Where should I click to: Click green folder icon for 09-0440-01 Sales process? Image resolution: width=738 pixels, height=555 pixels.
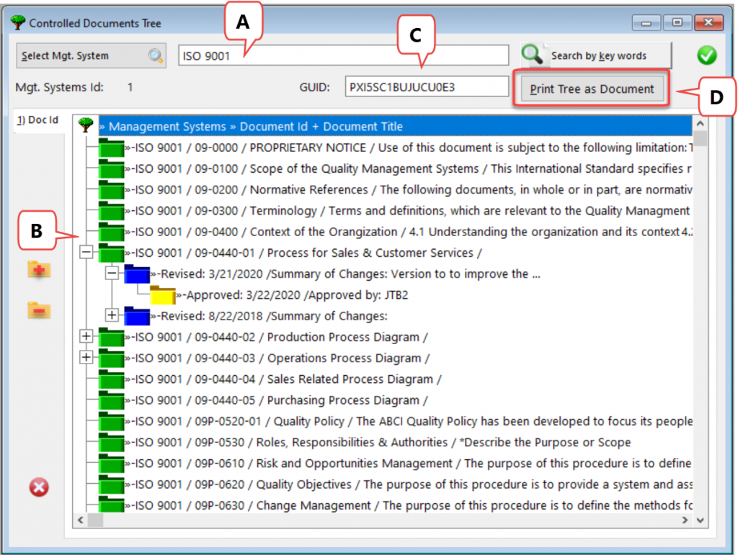click(111, 253)
